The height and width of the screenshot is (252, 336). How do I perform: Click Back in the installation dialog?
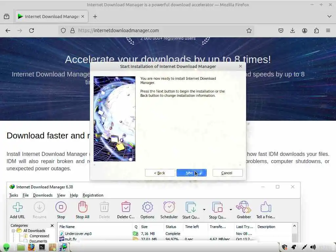pos(160,173)
